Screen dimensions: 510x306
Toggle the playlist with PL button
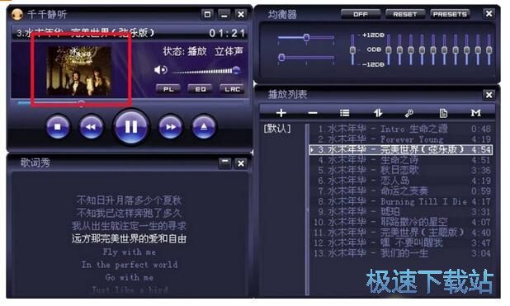168,89
